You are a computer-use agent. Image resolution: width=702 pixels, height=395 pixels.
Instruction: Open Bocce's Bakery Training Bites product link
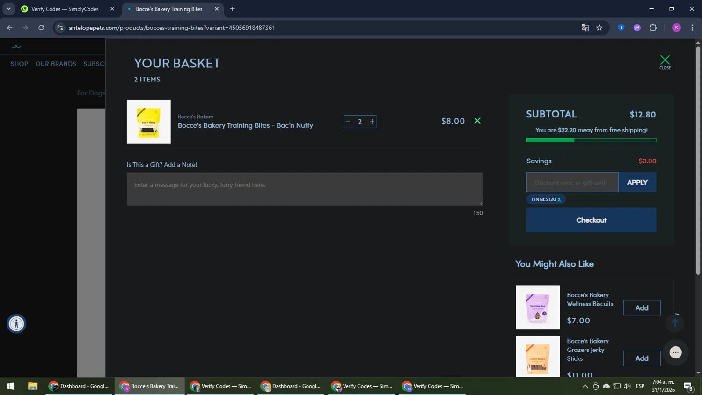245,125
